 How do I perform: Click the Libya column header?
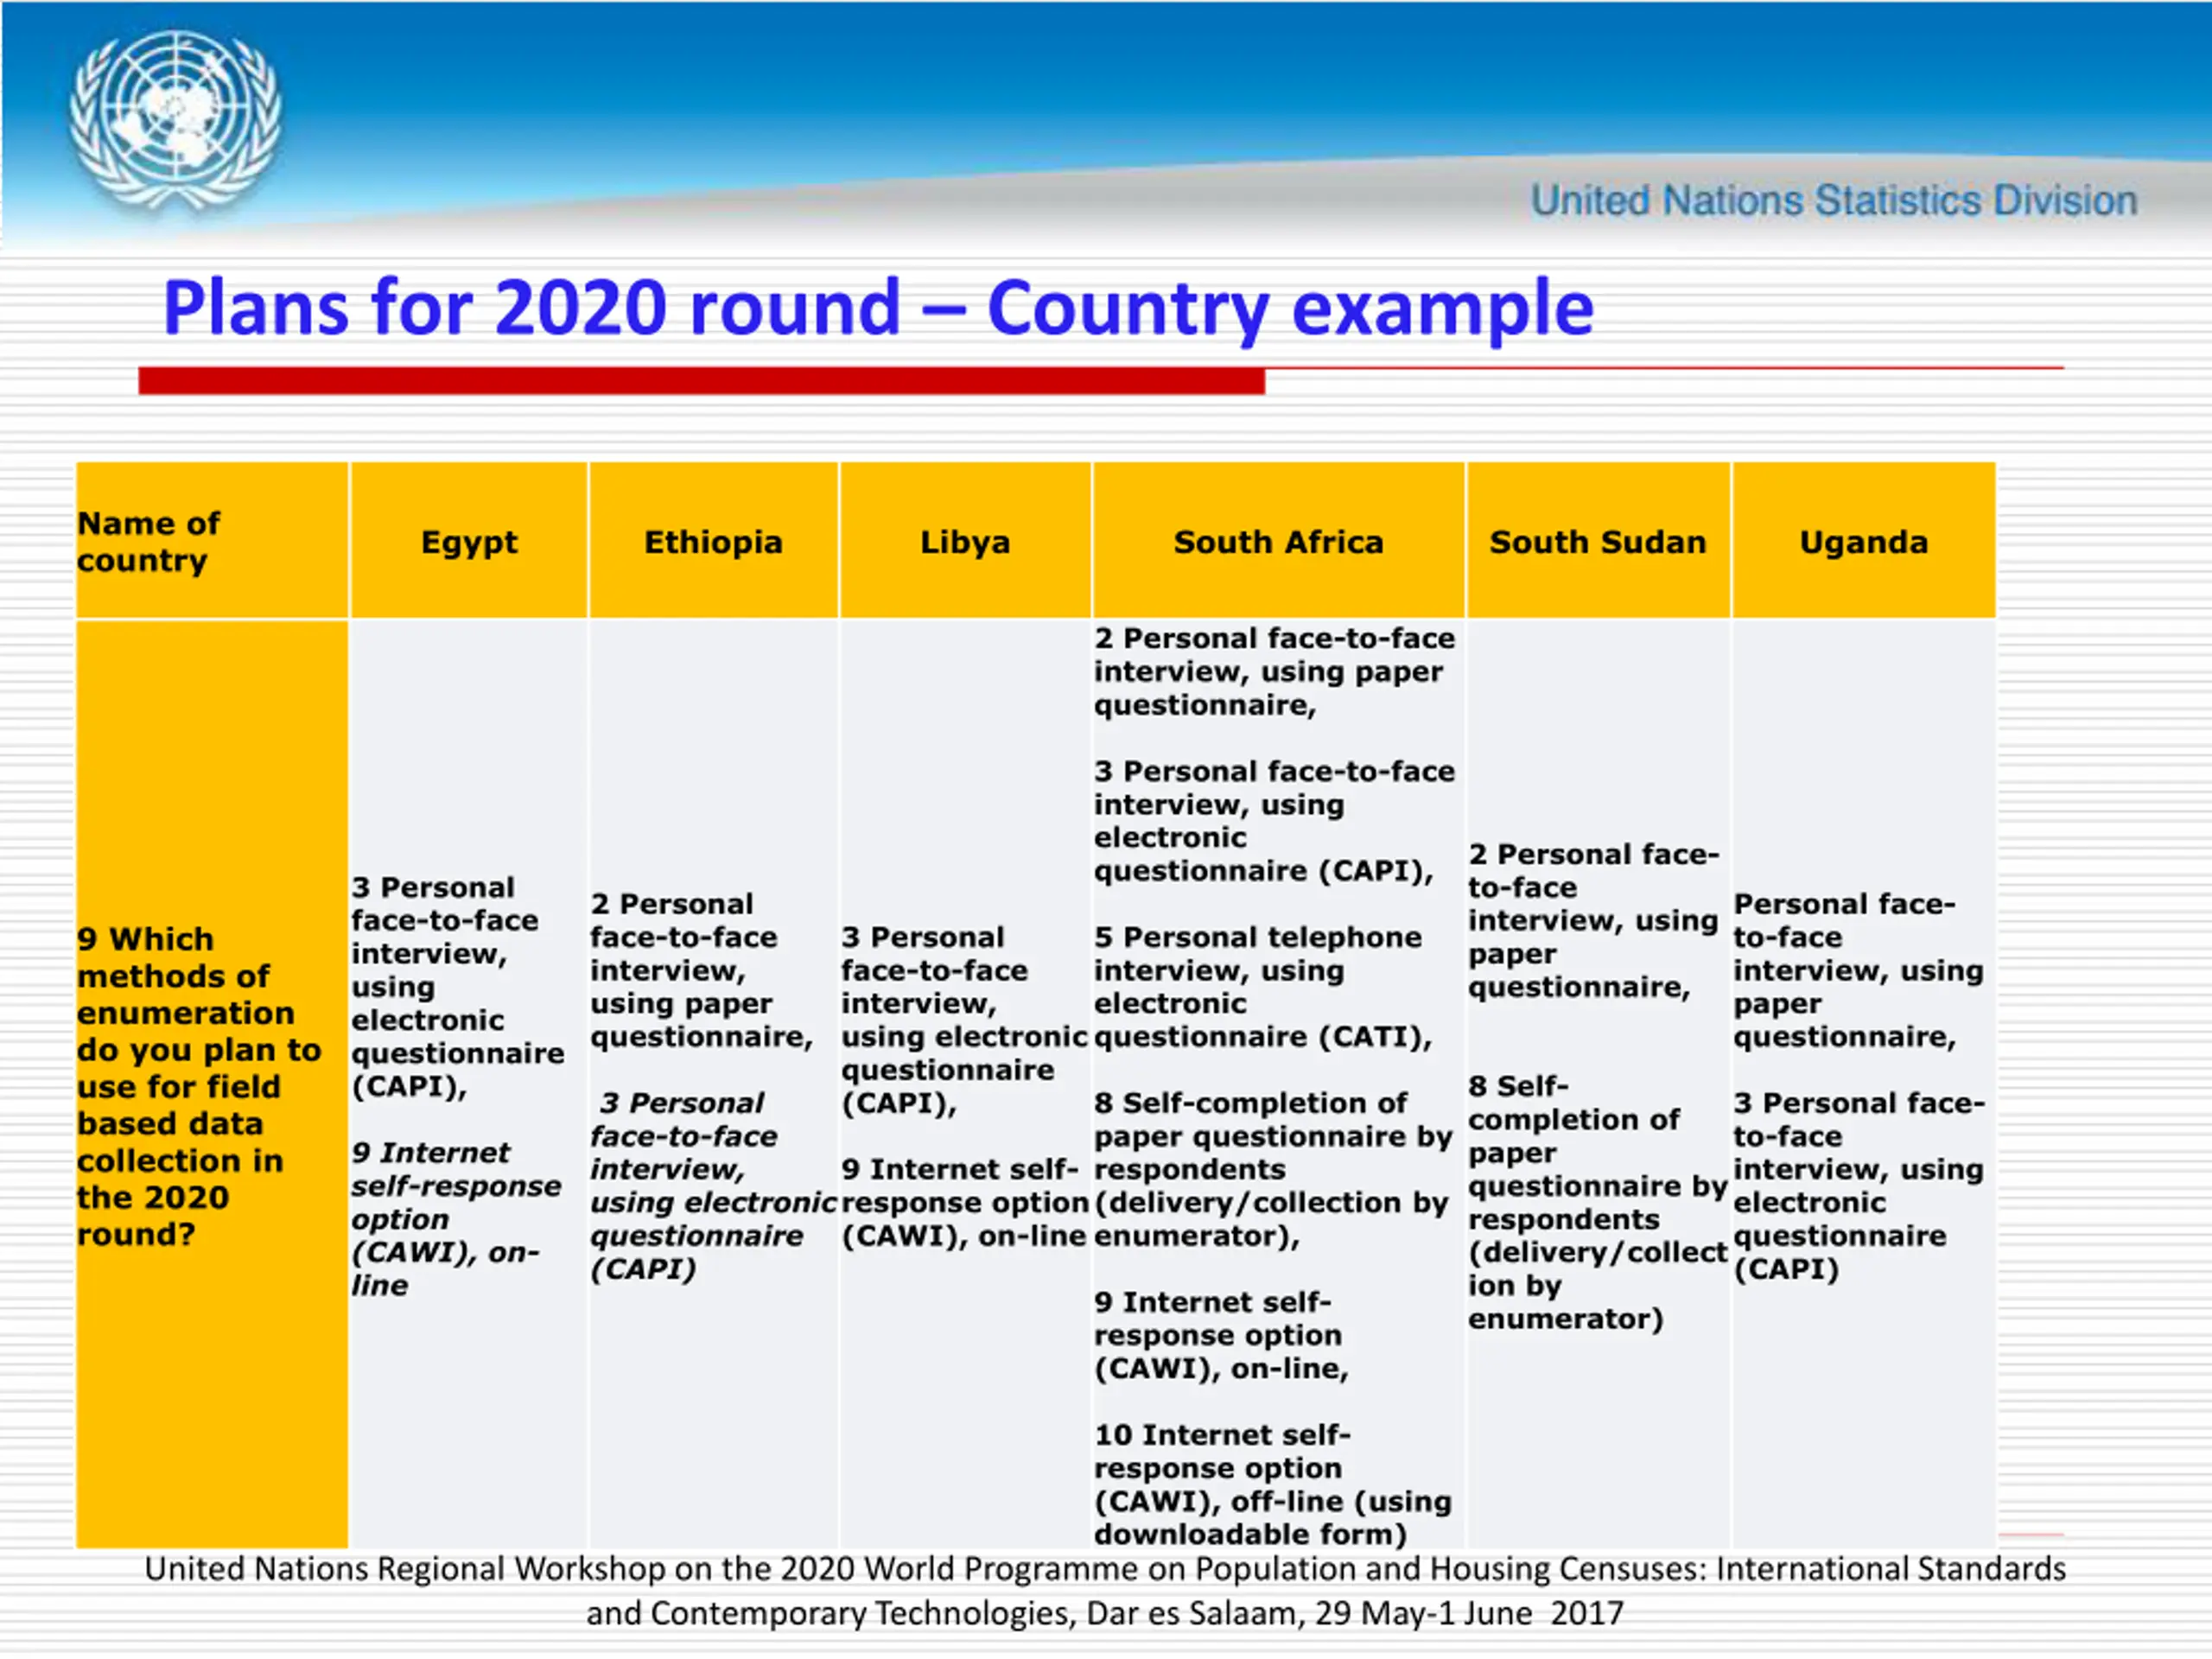coord(964,541)
